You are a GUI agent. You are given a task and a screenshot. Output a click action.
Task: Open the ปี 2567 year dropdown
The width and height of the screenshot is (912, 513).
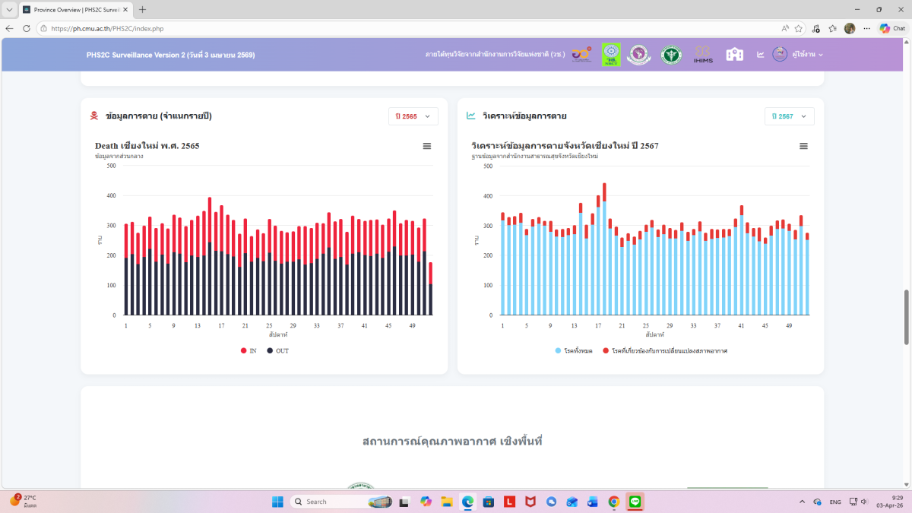[x=789, y=116]
